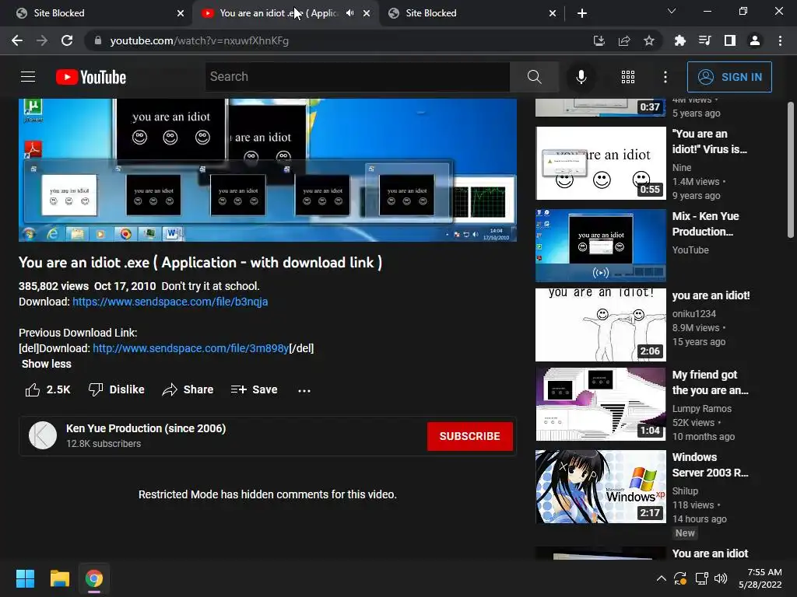Open YouTube settings three-dot menu

coord(665,77)
